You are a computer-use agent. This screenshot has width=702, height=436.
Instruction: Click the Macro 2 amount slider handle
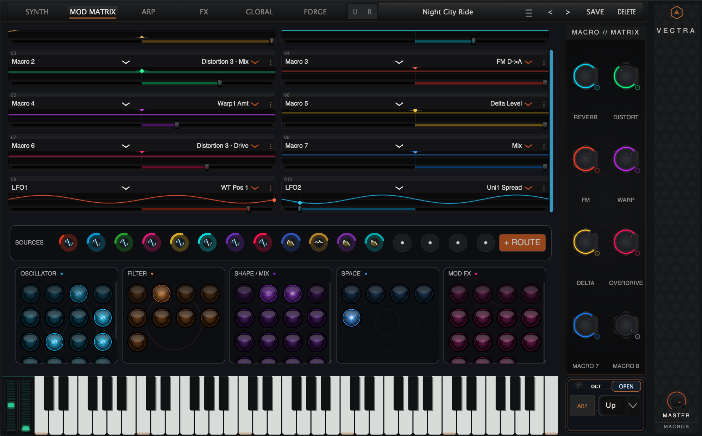[220, 83]
